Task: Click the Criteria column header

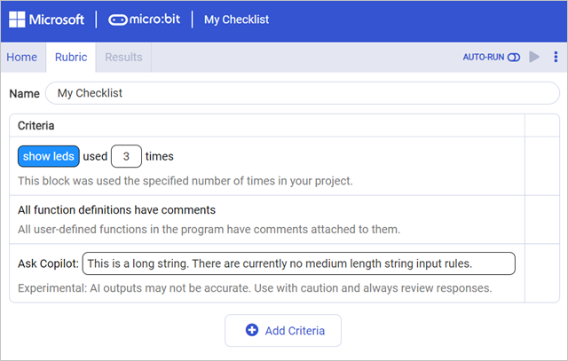Action: tap(35, 126)
